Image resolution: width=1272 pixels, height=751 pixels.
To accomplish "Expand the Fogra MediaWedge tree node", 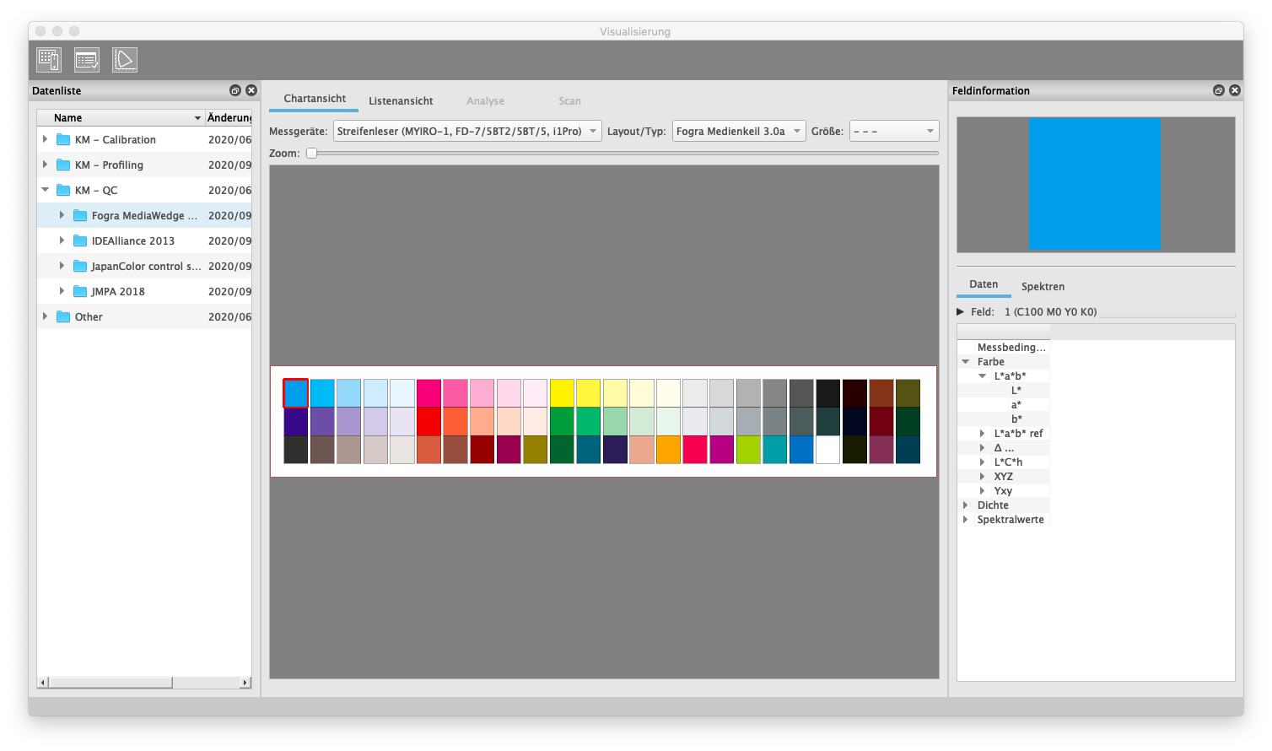I will [62, 215].
